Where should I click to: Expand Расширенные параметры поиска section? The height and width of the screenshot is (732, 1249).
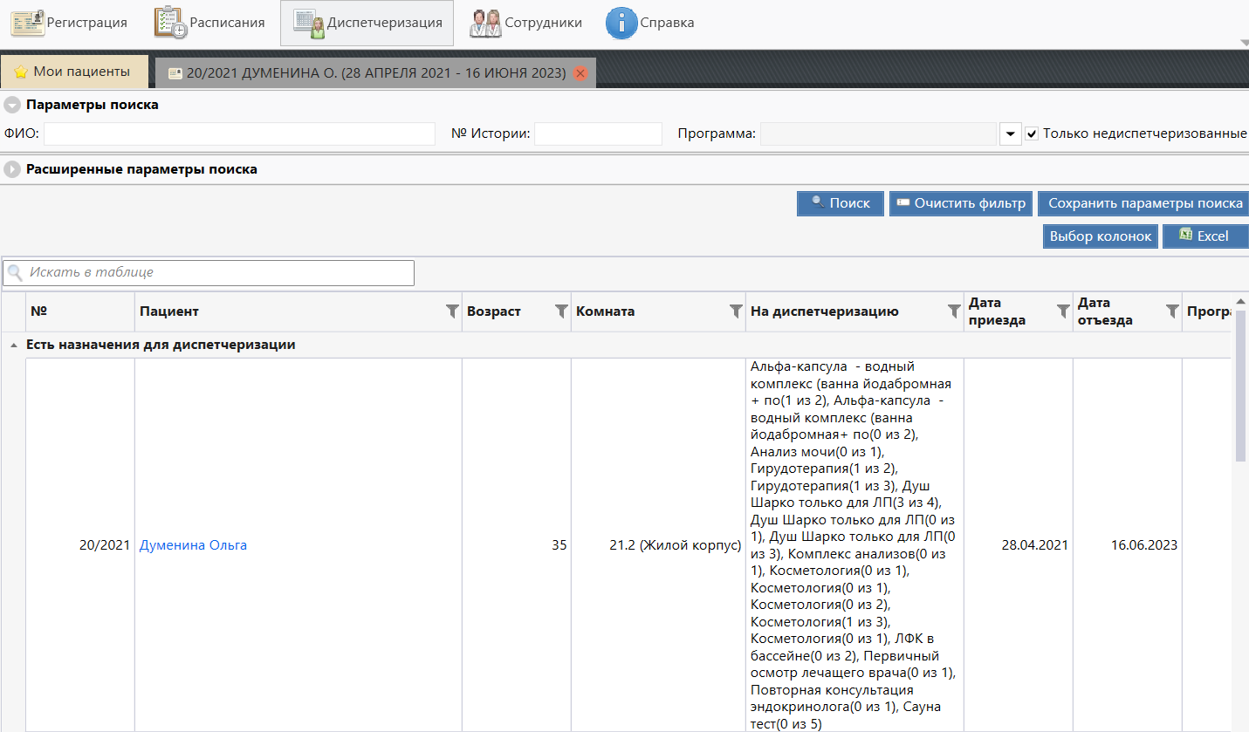tap(12, 170)
